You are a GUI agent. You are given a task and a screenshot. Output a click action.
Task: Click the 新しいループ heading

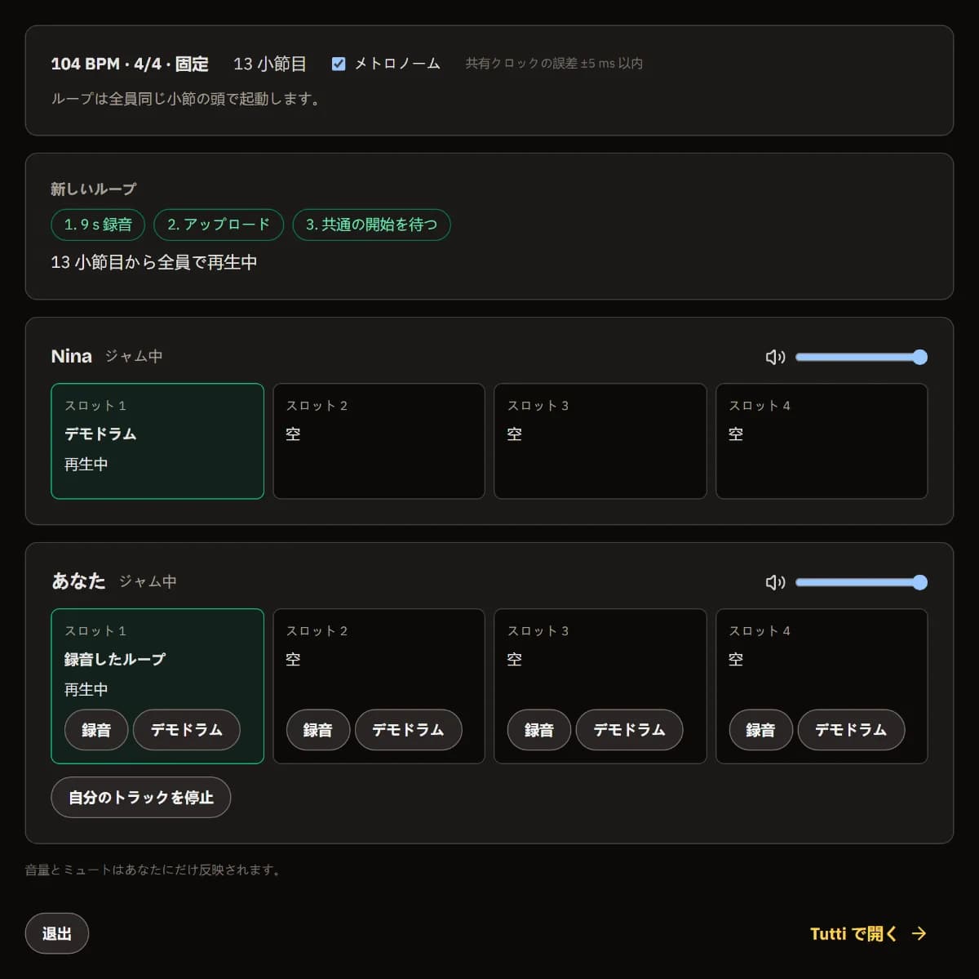coord(94,189)
